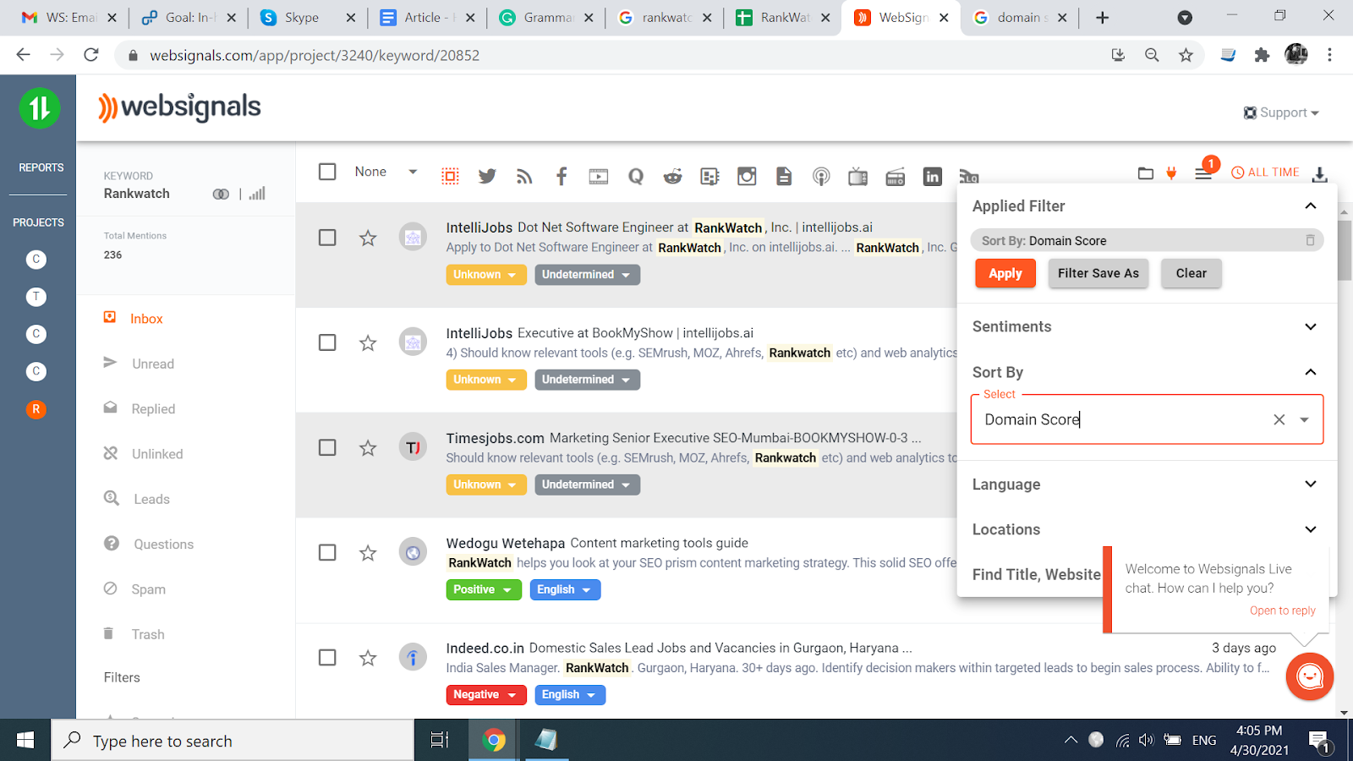Click Open to reply chat link
This screenshot has height=761, width=1353.
click(x=1283, y=610)
